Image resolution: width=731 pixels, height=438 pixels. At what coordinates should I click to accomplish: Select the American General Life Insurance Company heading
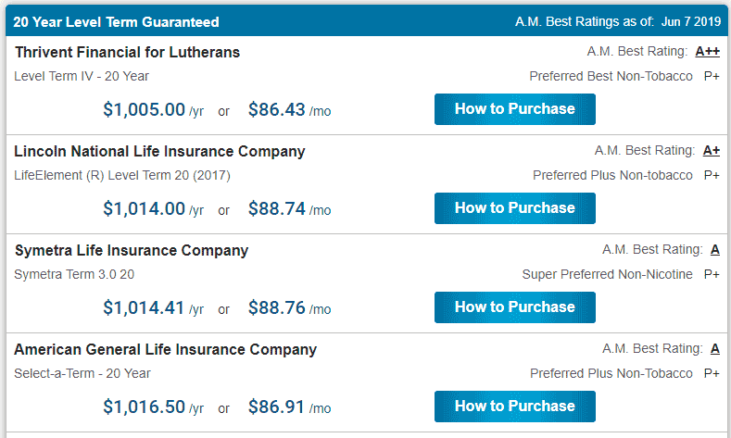166,349
